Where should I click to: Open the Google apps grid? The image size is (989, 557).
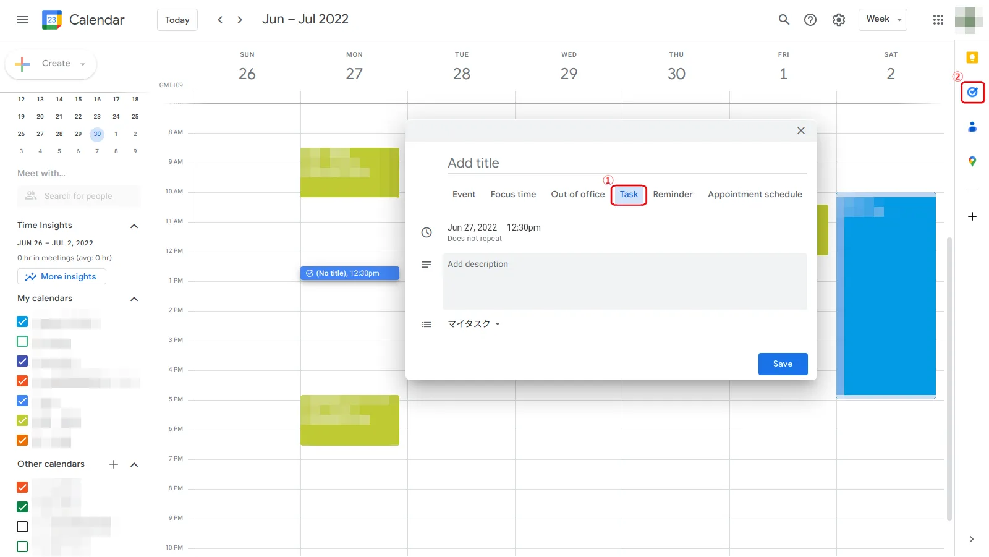pos(937,19)
